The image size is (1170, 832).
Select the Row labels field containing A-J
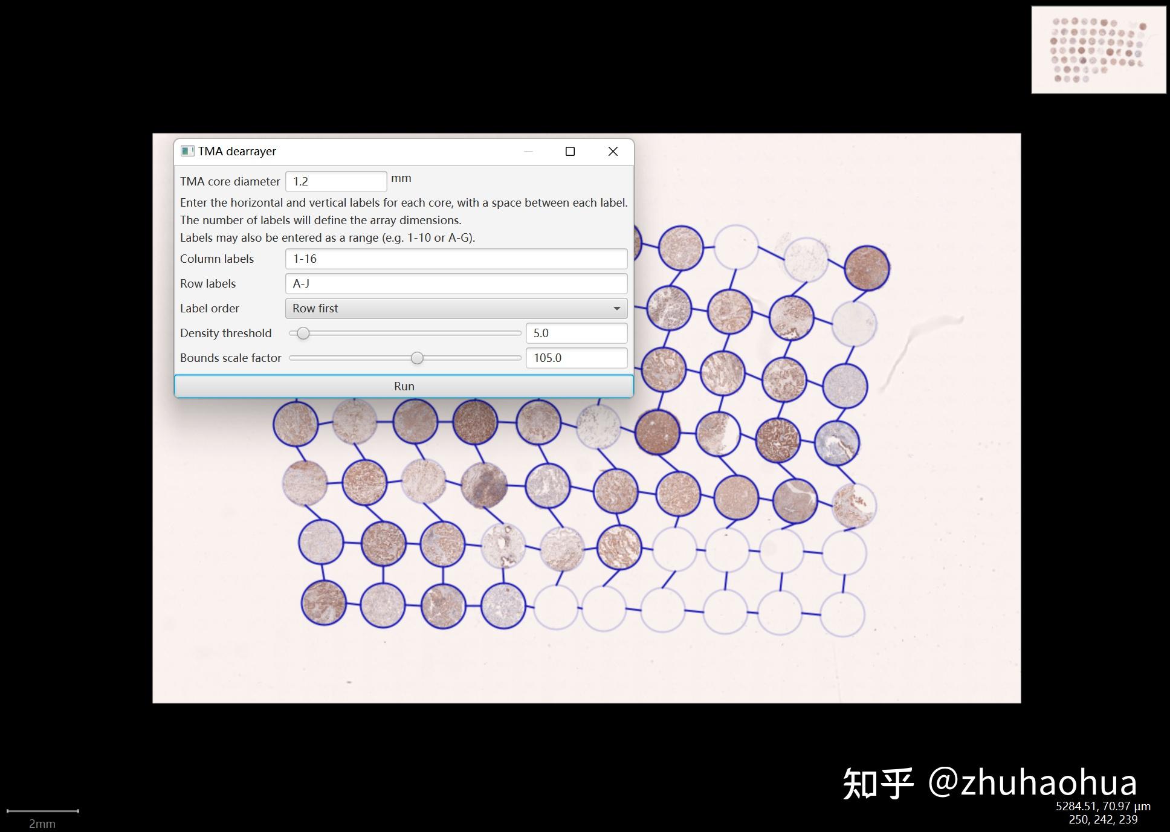pyautogui.click(x=456, y=283)
